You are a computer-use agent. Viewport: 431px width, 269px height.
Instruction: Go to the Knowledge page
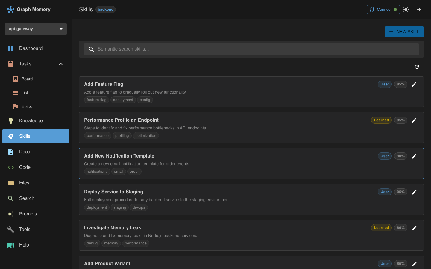coord(31,121)
